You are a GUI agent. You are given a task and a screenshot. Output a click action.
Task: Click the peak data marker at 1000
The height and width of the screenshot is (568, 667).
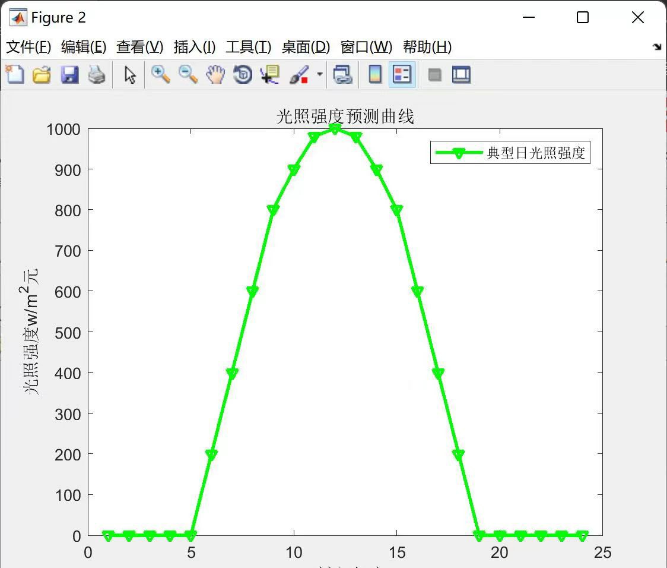335,128
